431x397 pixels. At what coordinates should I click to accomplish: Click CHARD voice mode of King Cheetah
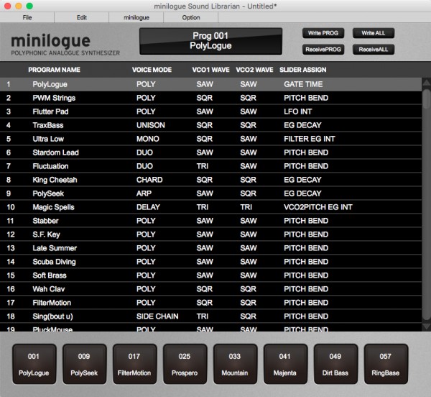[x=149, y=180]
